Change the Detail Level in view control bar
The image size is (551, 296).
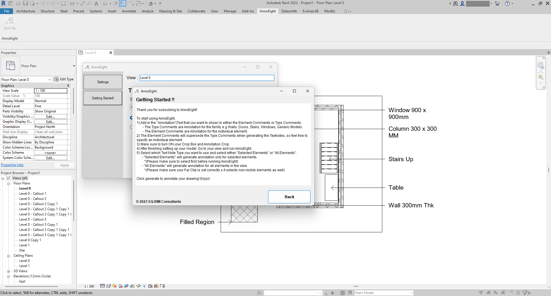(102, 286)
